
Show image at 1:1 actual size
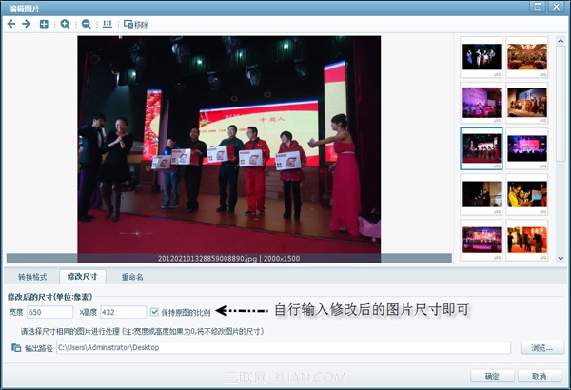(x=107, y=24)
